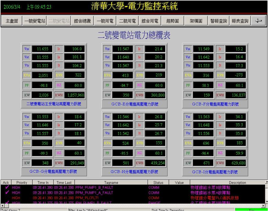Screen dimensions: 268x211
Task: Click the Time In column header
Action: click(43, 182)
